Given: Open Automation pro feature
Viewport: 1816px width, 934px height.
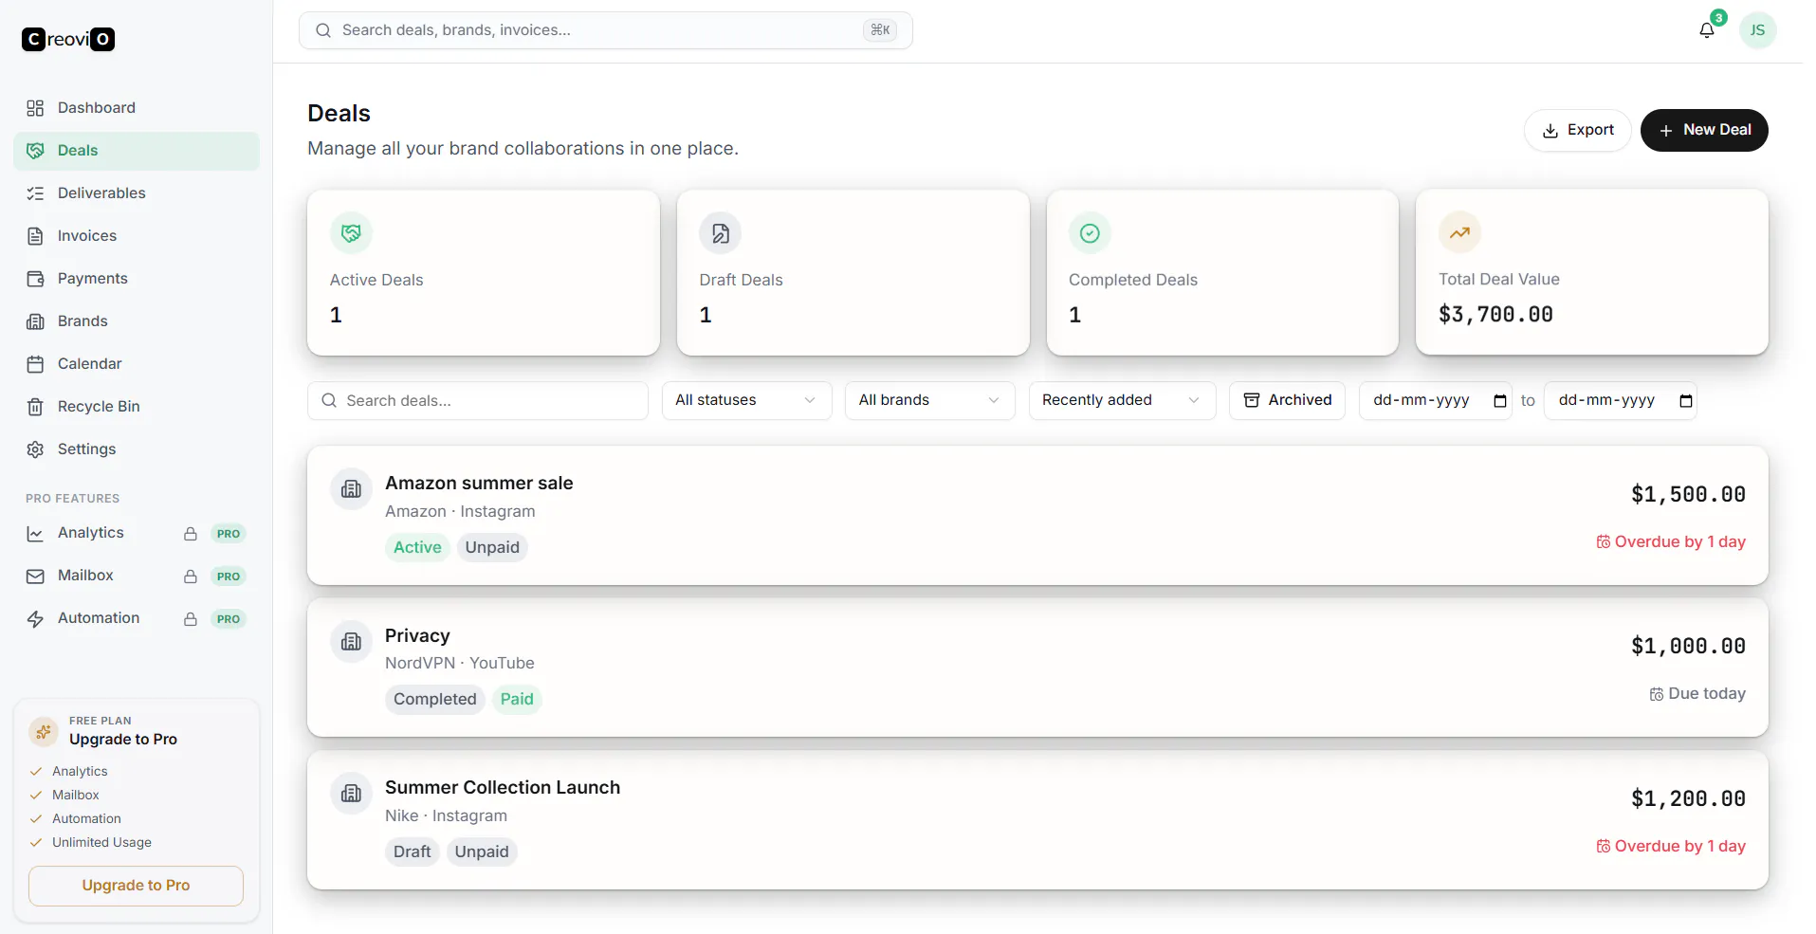Looking at the screenshot, I should pyautogui.click(x=137, y=618).
